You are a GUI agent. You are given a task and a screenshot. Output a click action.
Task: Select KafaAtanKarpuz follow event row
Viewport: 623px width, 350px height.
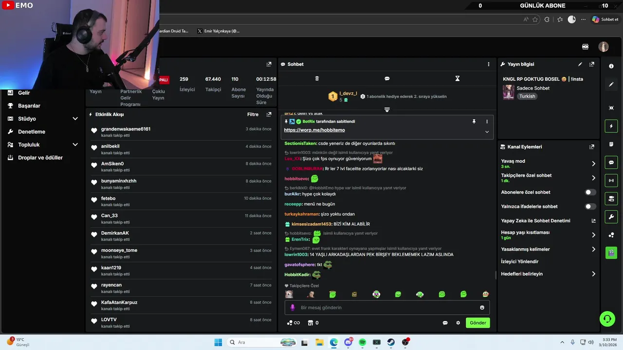[x=181, y=305]
